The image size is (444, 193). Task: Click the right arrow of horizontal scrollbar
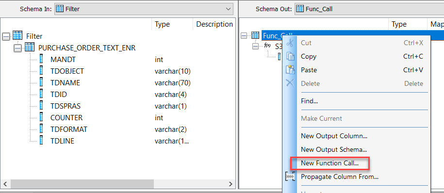click(231, 184)
